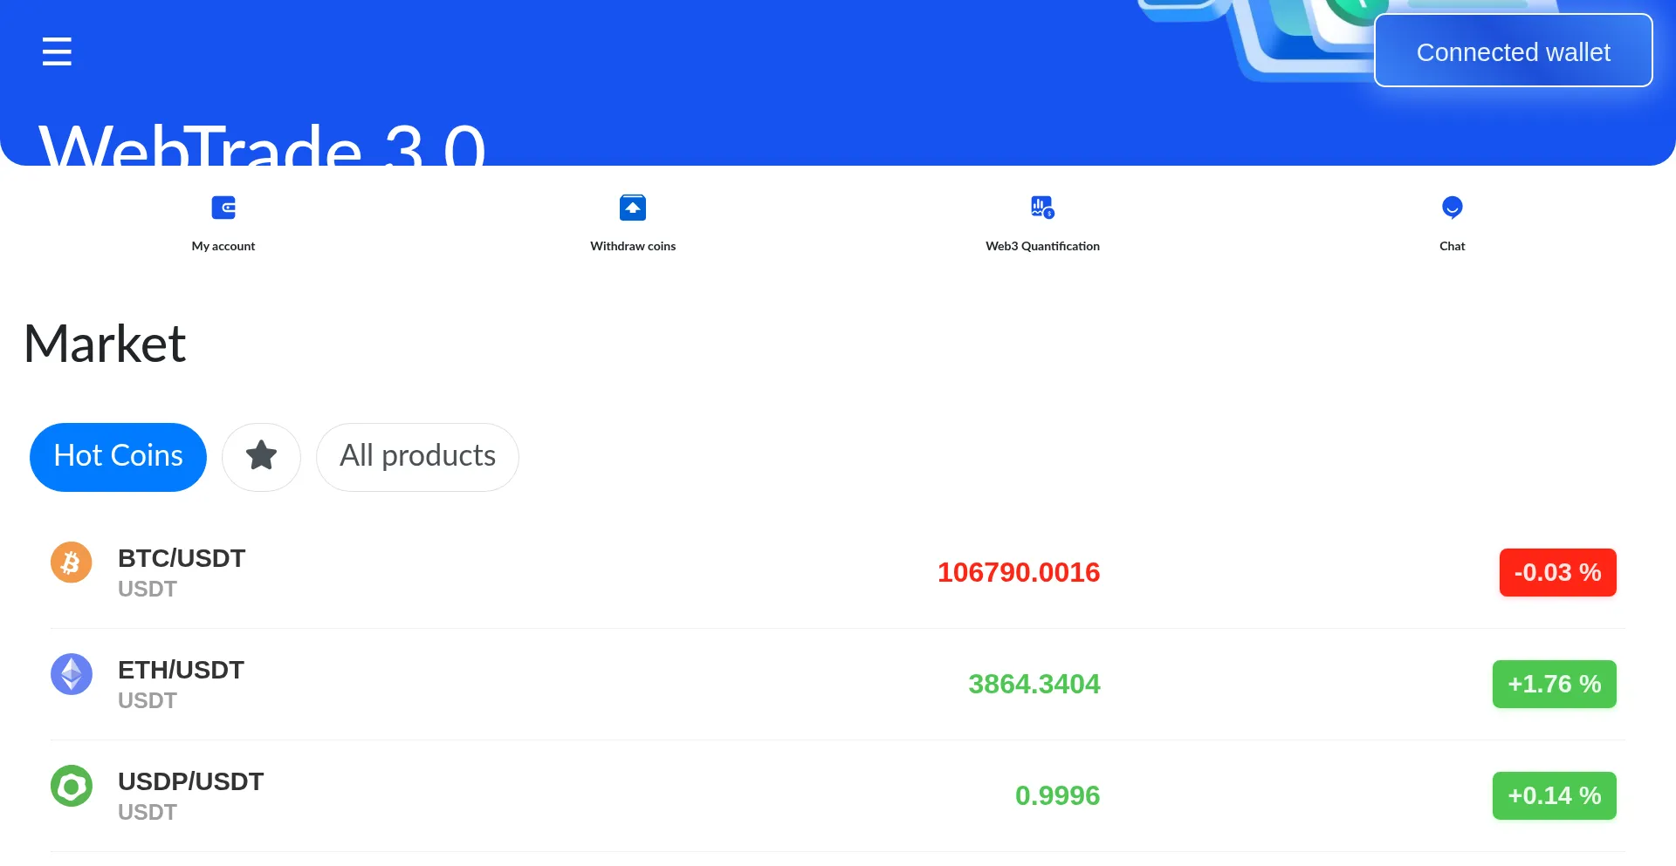Open the BTC/USDT pair name
This screenshot has height=866, width=1676.
point(182,558)
